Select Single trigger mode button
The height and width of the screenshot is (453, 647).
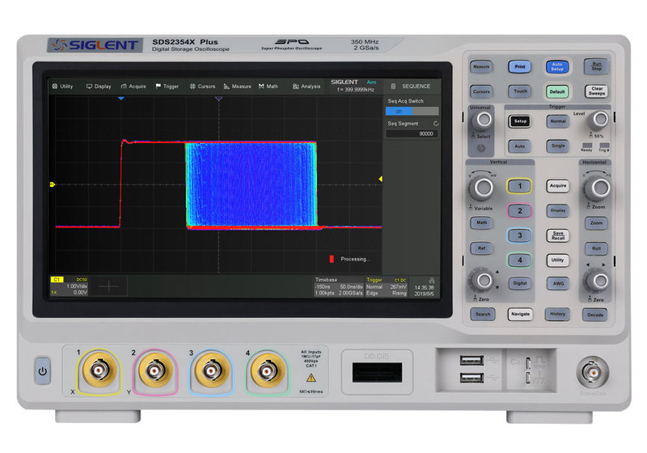tap(558, 146)
